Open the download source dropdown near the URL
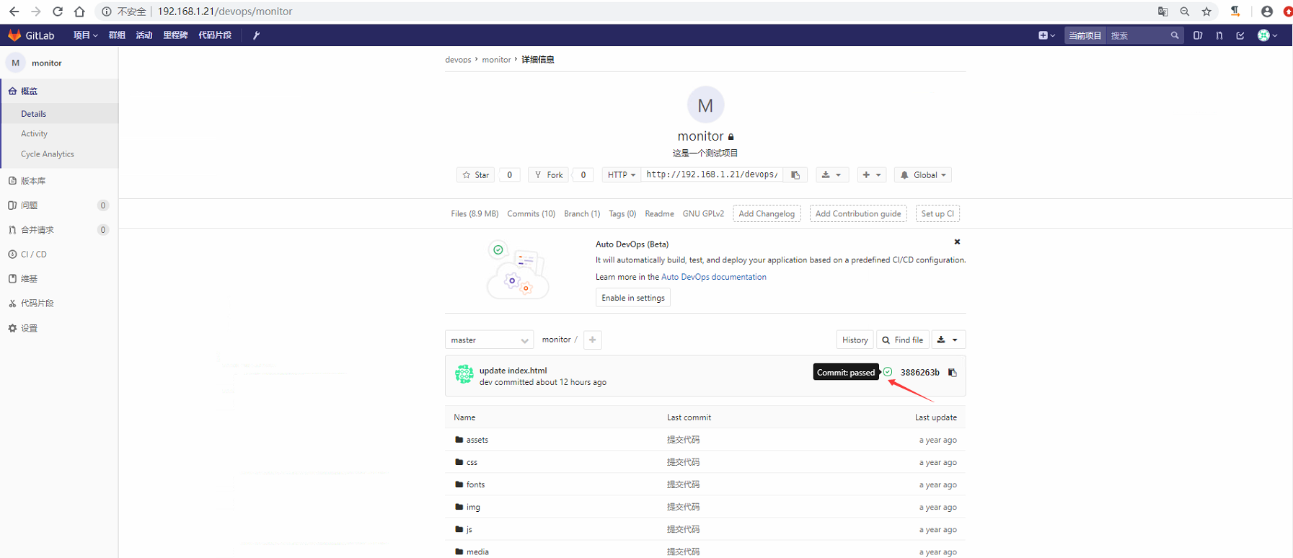The image size is (1293, 558). 831,175
